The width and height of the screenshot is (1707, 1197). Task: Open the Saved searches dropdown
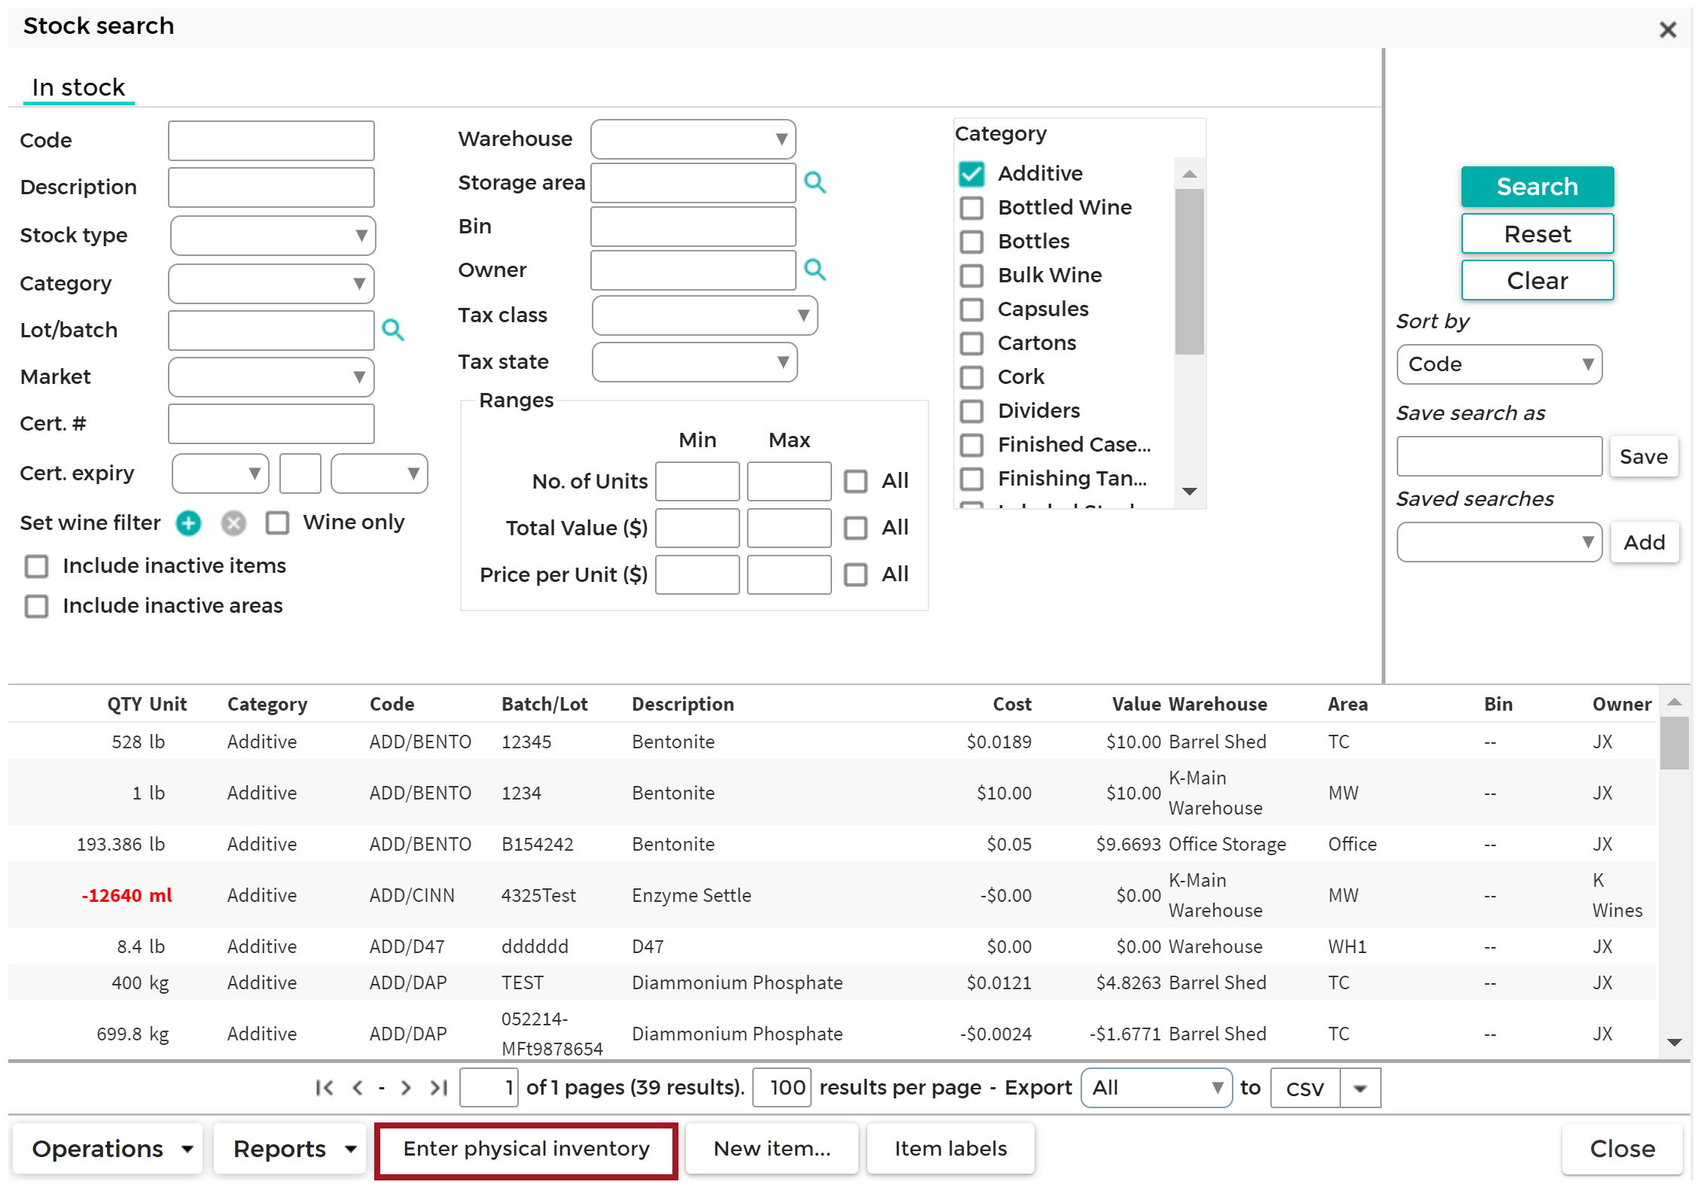[1499, 542]
